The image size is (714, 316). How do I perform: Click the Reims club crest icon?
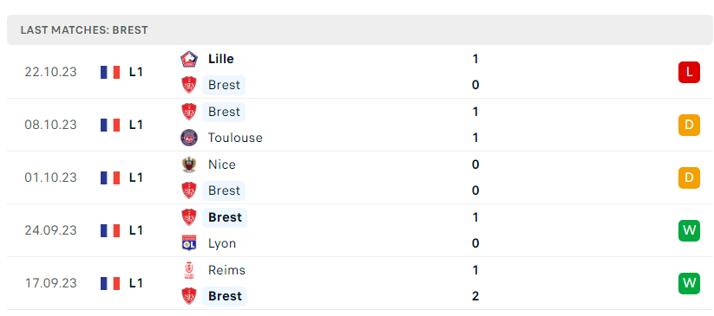coord(188,270)
